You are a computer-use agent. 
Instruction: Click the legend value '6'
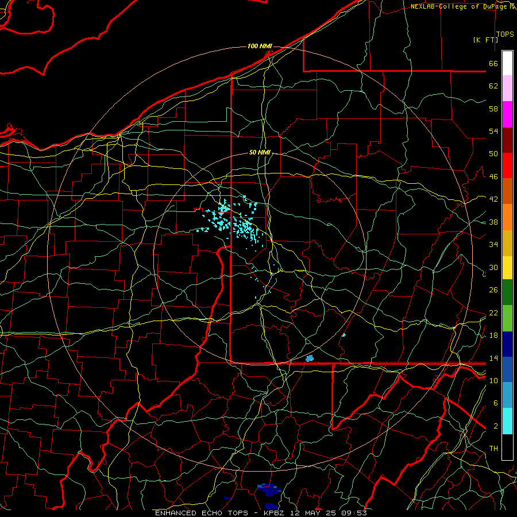(x=496, y=403)
